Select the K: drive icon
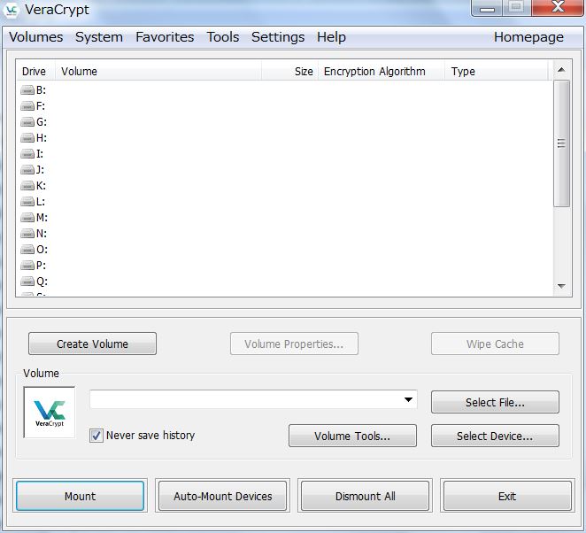Screen dimensions: 586x533 [27, 186]
